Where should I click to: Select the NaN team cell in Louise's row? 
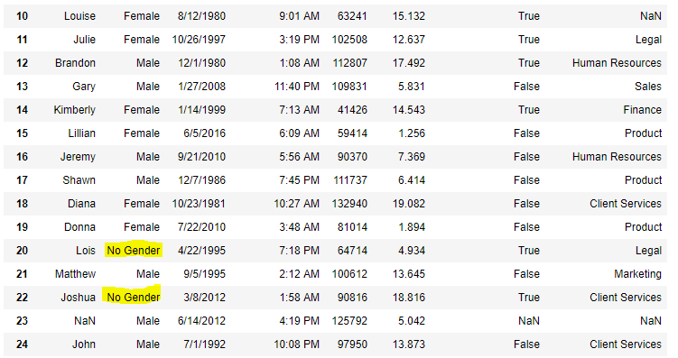[x=651, y=16]
